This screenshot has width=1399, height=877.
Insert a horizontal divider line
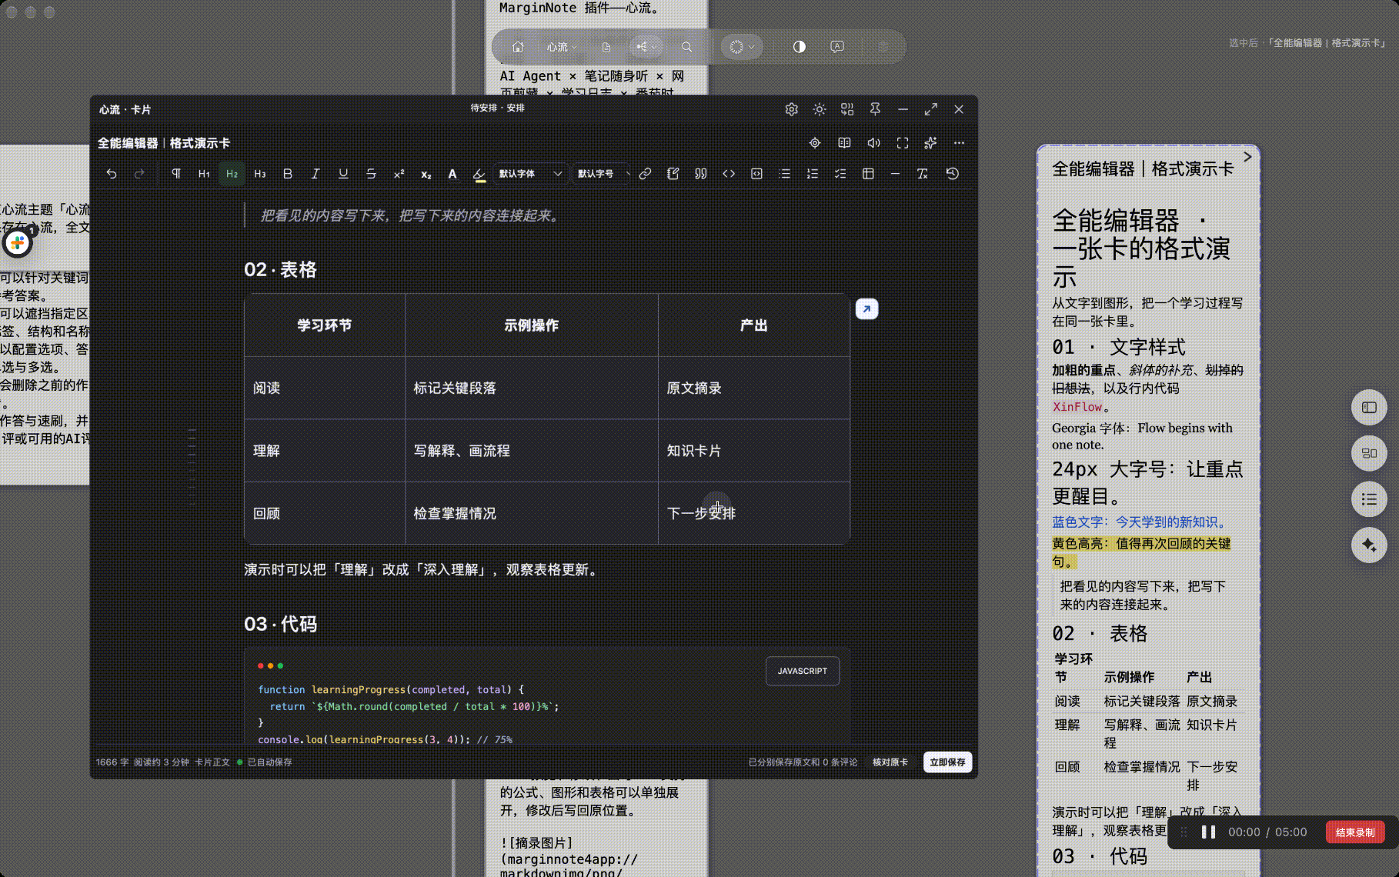pyautogui.click(x=895, y=174)
